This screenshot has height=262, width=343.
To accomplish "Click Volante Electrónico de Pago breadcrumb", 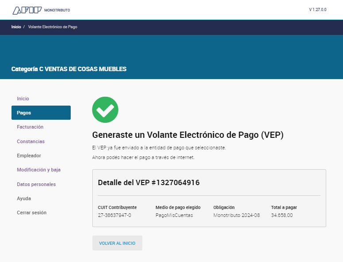I will 53,27.
